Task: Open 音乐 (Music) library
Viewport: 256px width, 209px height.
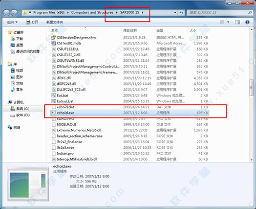Action: tap(17, 89)
